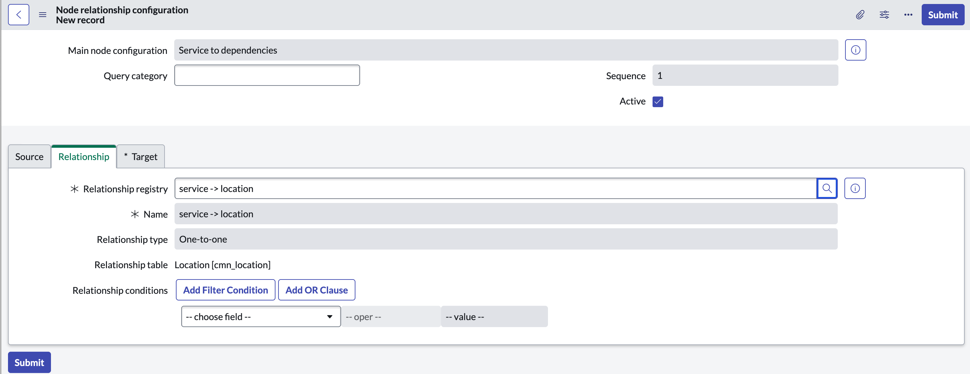Click Submit in the header
This screenshot has width=970, height=374.
tap(942, 15)
